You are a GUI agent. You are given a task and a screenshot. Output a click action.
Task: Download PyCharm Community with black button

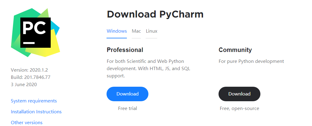[239, 94]
